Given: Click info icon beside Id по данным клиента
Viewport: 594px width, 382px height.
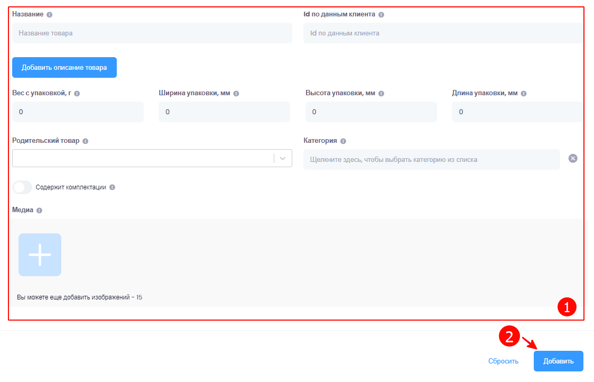Looking at the screenshot, I should 381,14.
